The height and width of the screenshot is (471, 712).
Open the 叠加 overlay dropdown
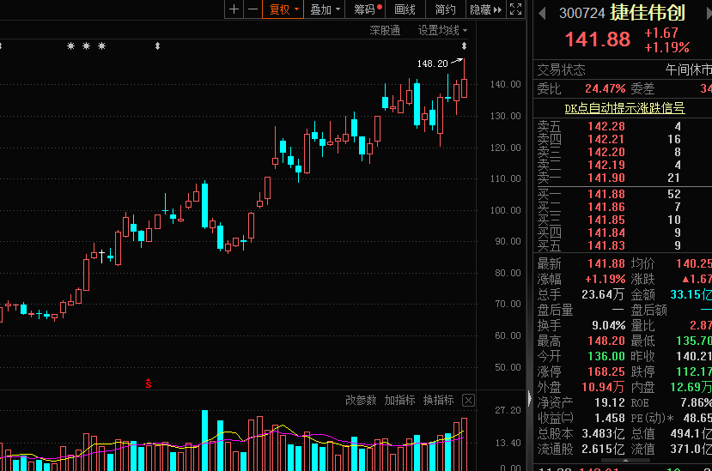(x=325, y=9)
